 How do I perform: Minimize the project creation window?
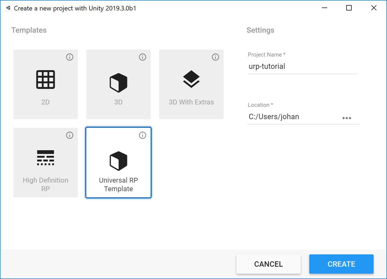pyautogui.click(x=325, y=8)
